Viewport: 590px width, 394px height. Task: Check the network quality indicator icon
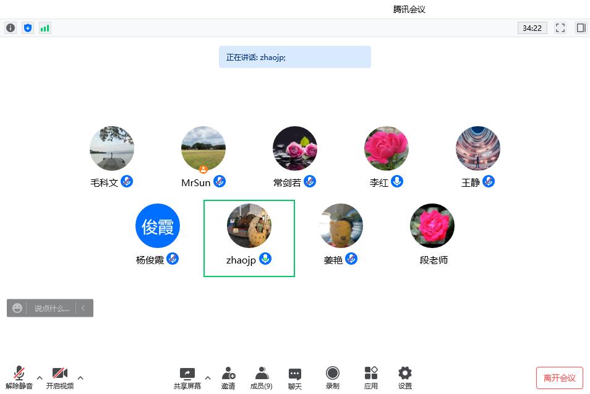(x=45, y=28)
